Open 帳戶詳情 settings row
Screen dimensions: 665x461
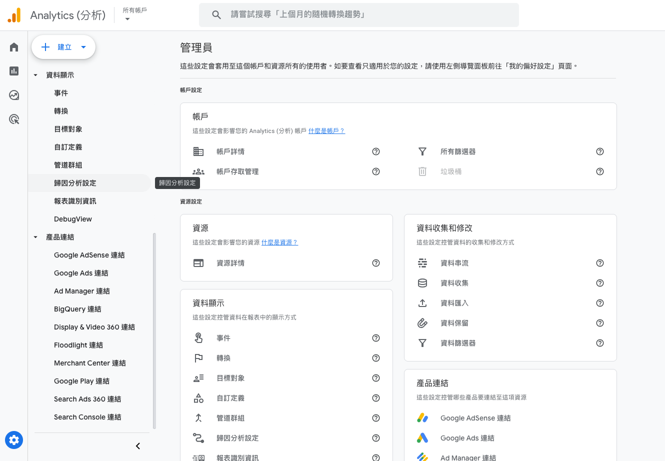point(286,151)
